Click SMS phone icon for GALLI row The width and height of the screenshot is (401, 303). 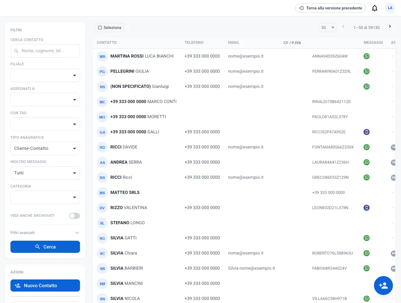click(x=367, y=132)
